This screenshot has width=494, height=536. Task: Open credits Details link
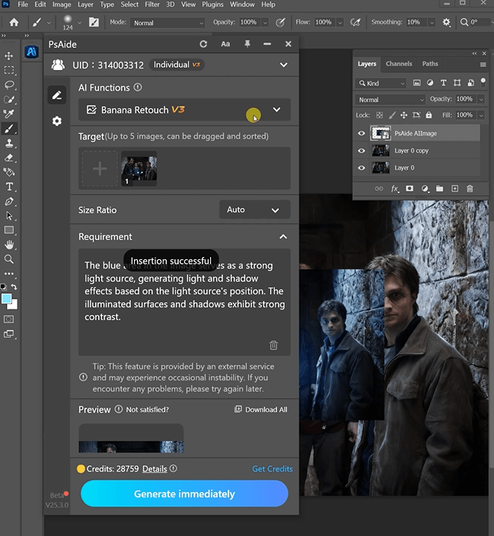[x=155, y=469]
